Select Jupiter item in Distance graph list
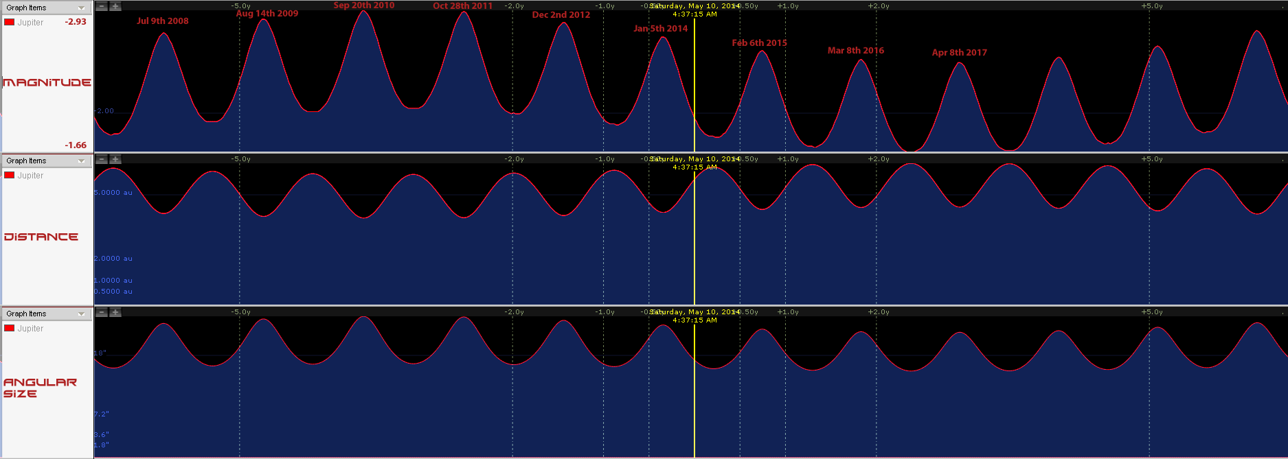Viewport: 1288px width, 459px height. coord(30,176)
